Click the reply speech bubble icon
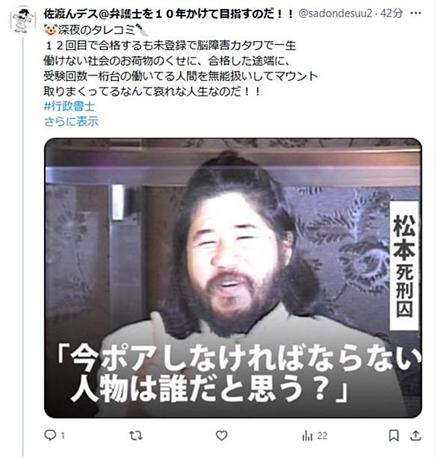438x458 pixels. click(x=50, y=436)
